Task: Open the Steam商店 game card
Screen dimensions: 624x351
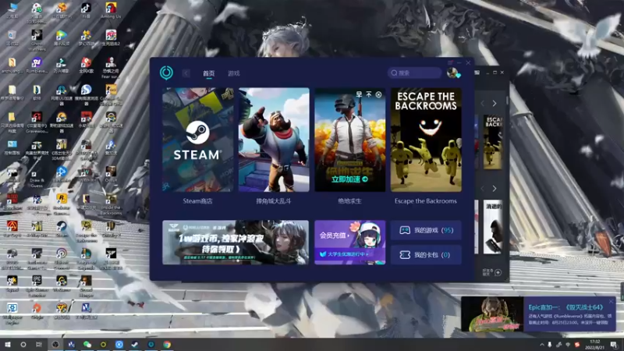Action: pyautogui.click(x=198, y=140)
